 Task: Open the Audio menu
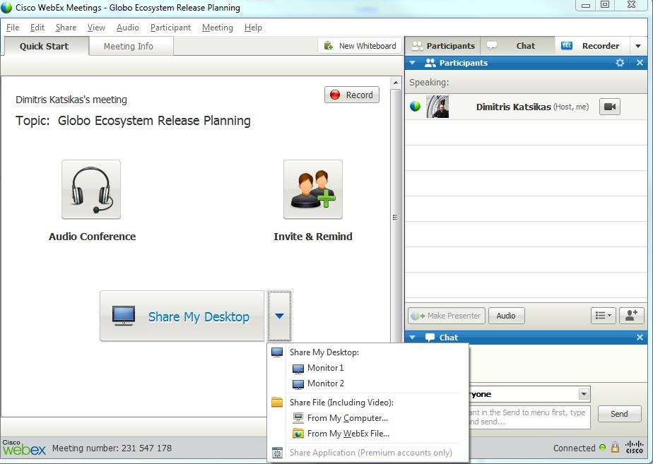127,28
